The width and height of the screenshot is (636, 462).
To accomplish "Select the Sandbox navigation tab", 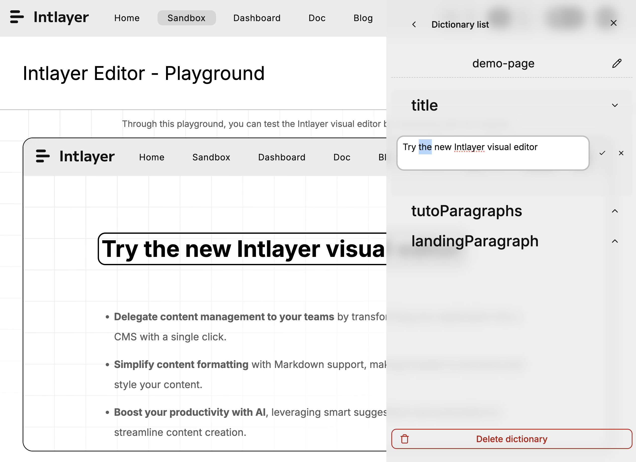I will 186,18.
